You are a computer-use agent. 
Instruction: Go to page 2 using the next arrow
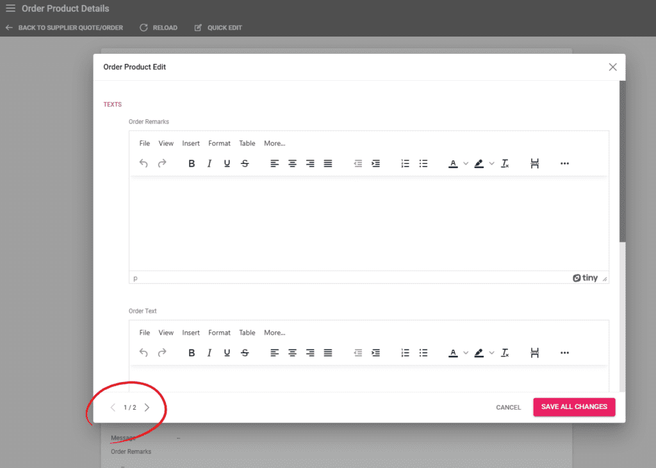147,406
